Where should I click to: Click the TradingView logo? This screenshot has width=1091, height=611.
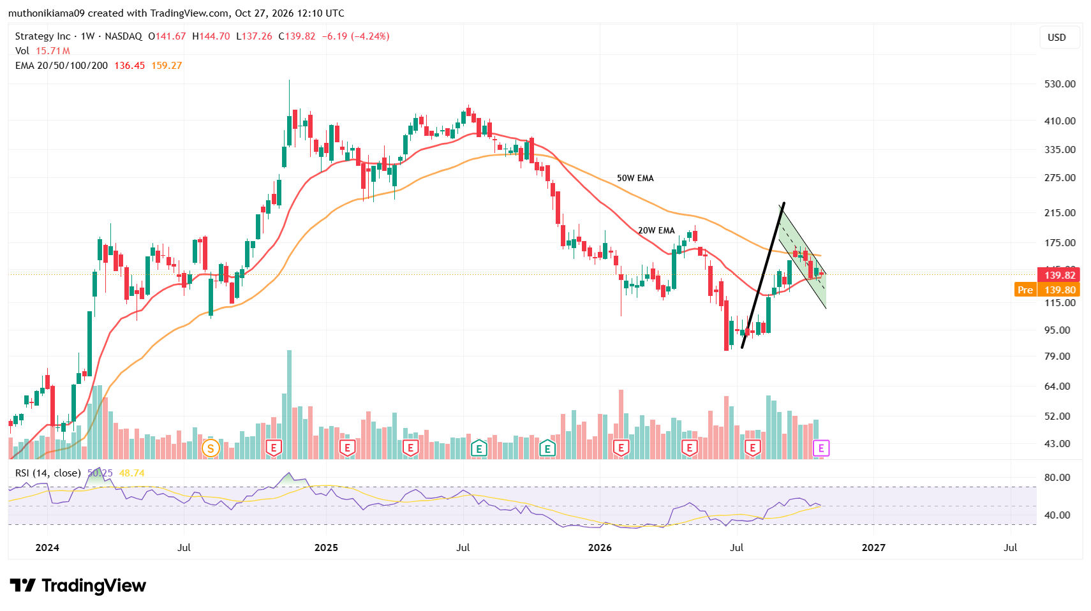(78, 585)
